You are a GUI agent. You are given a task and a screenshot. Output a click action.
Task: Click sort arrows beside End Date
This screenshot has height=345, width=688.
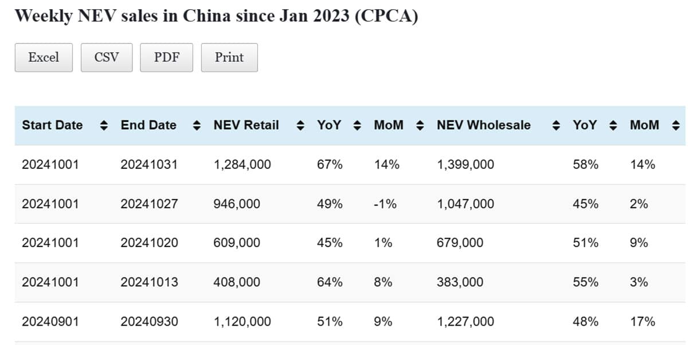197,125
